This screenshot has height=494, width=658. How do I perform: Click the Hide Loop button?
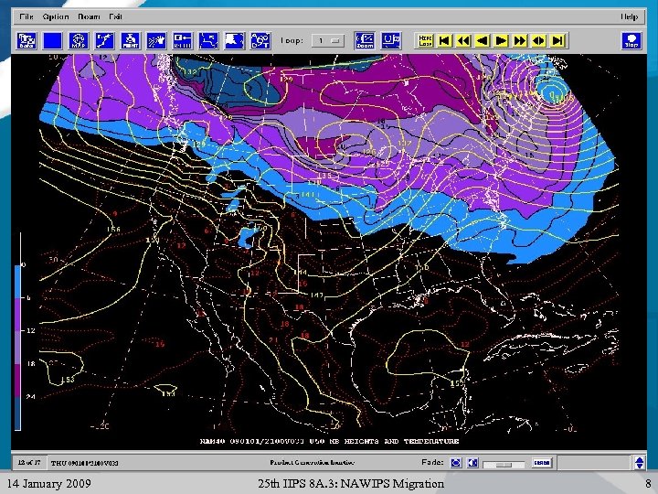pos(425,41)
